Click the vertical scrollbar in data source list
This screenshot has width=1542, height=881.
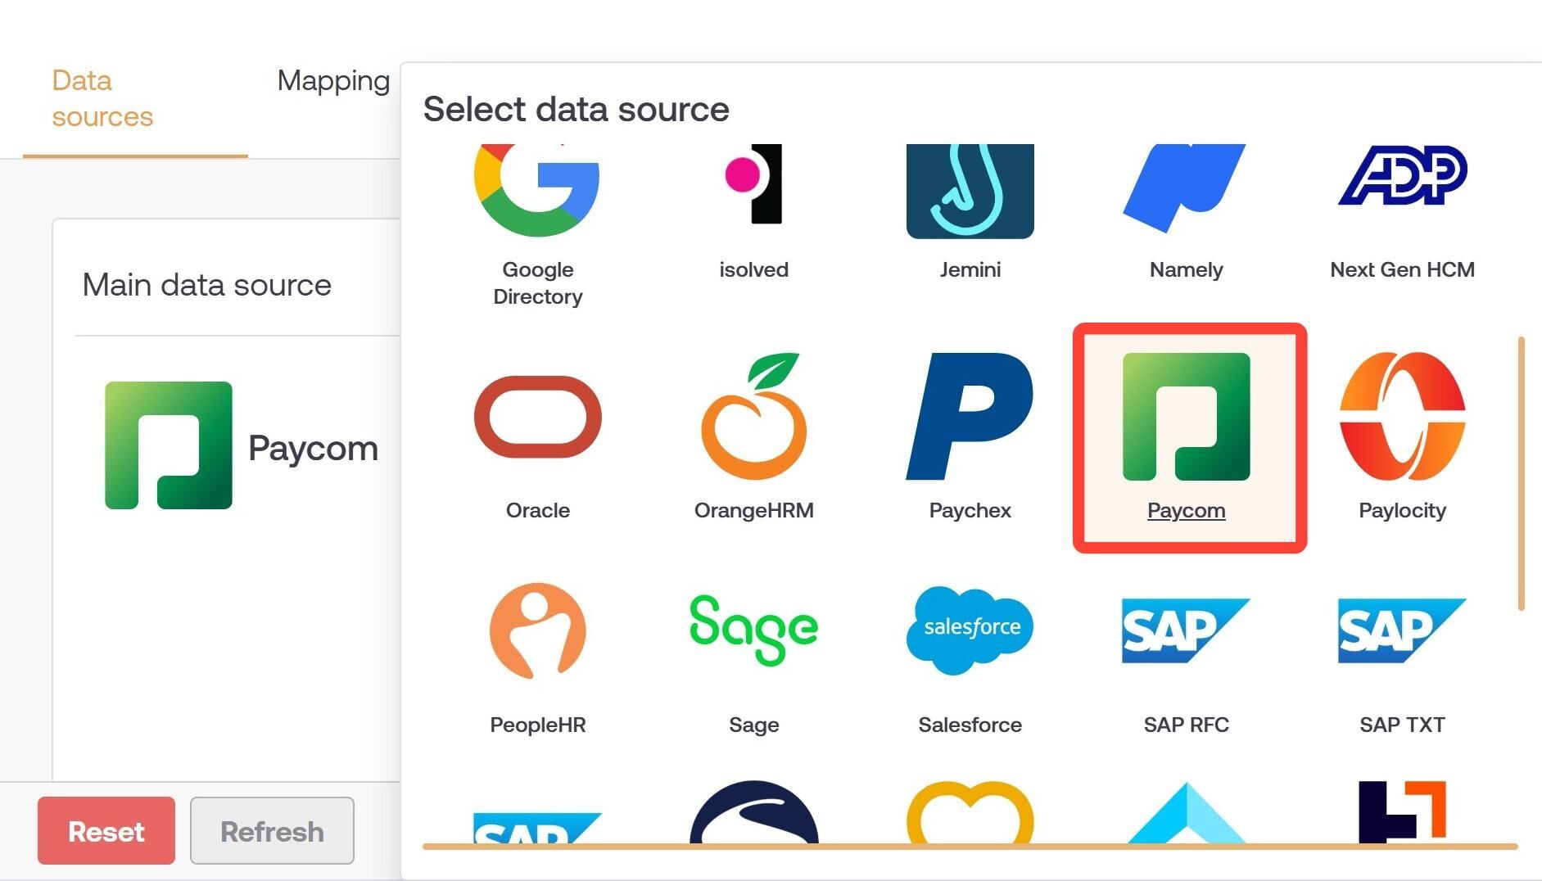pyautogui.click(x=1521, y=473)
